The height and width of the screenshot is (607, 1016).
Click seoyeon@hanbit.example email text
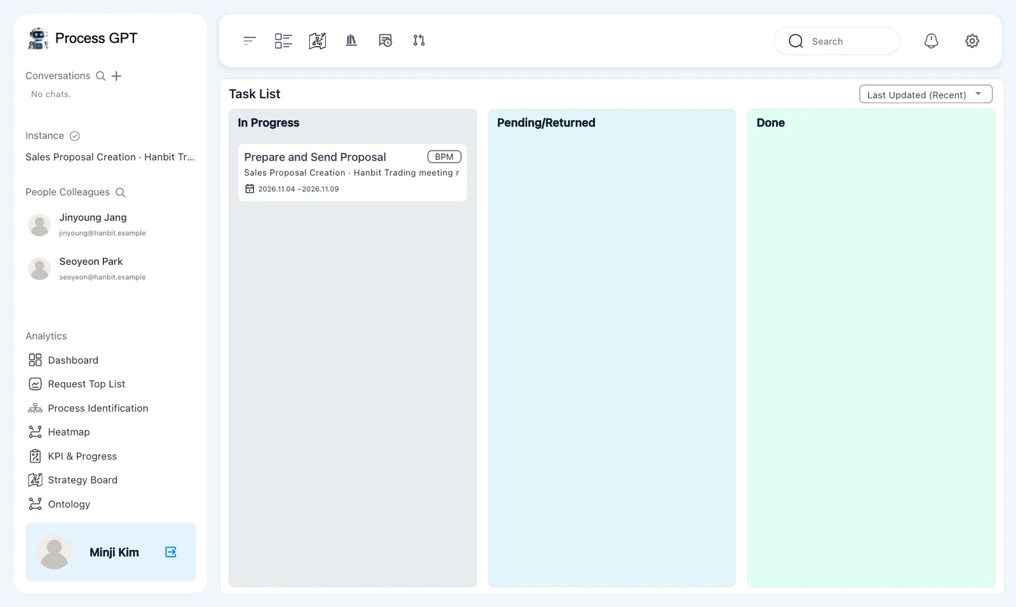tap(102, 277)
